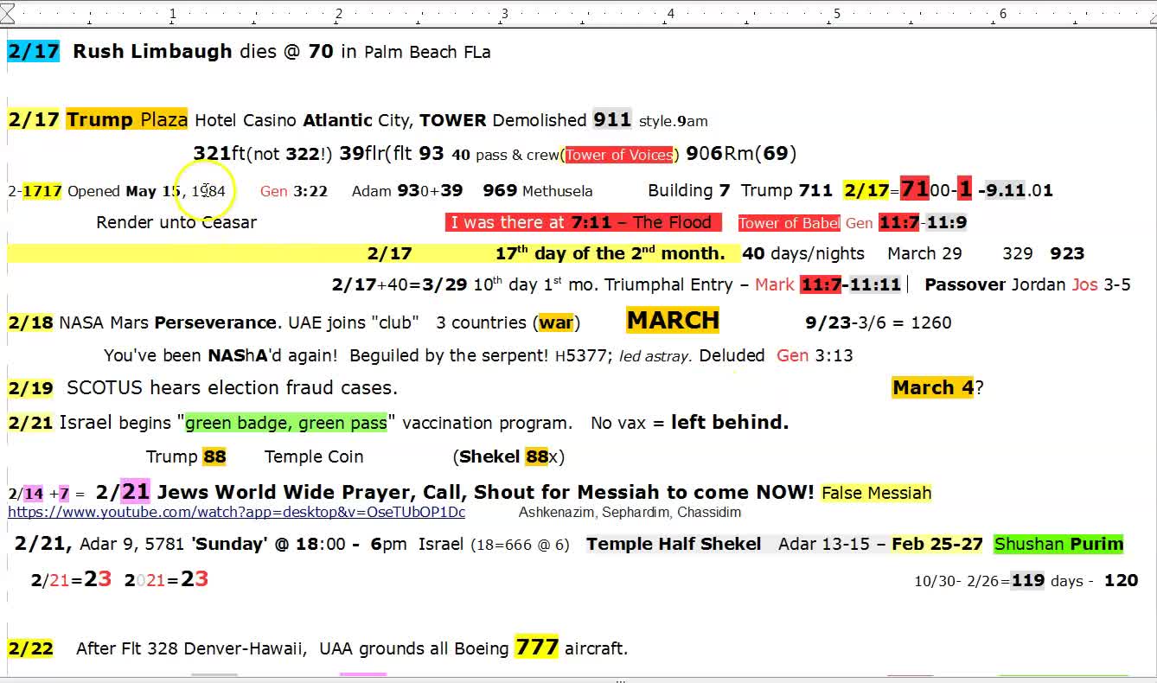Click 'Palm Beach FLa' text

(x=427, y=52)
